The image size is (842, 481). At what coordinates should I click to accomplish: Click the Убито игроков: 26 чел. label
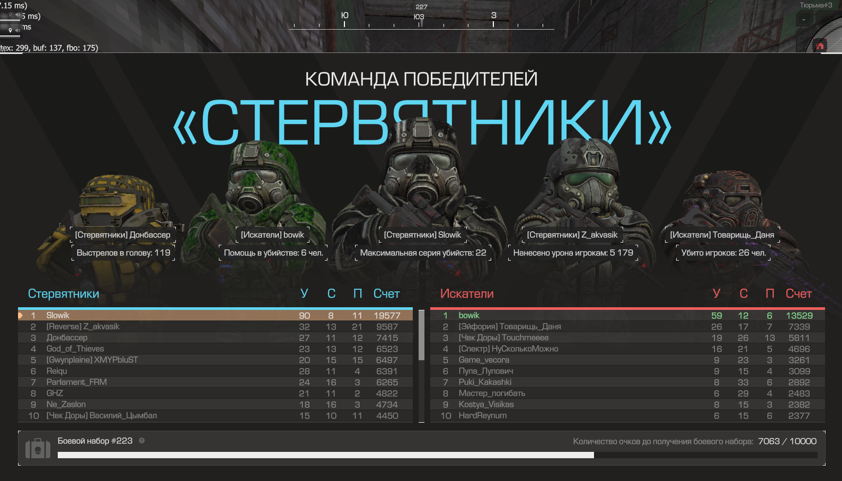pyautogui.click(x=724, y=253)
